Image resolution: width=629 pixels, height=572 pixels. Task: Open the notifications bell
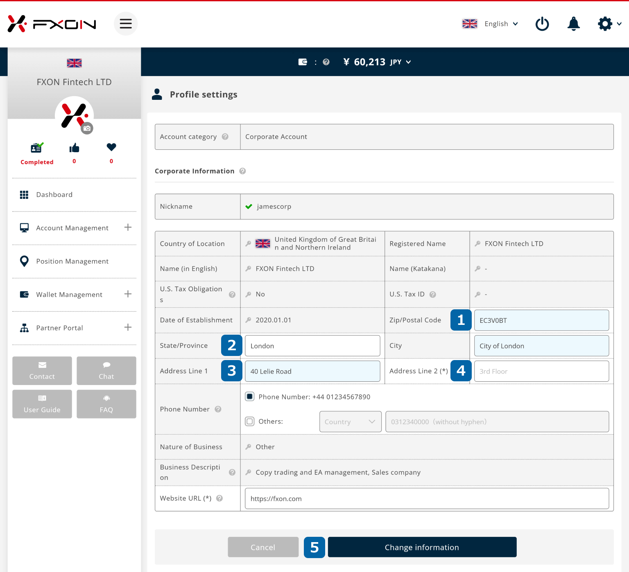coord(573,24)
